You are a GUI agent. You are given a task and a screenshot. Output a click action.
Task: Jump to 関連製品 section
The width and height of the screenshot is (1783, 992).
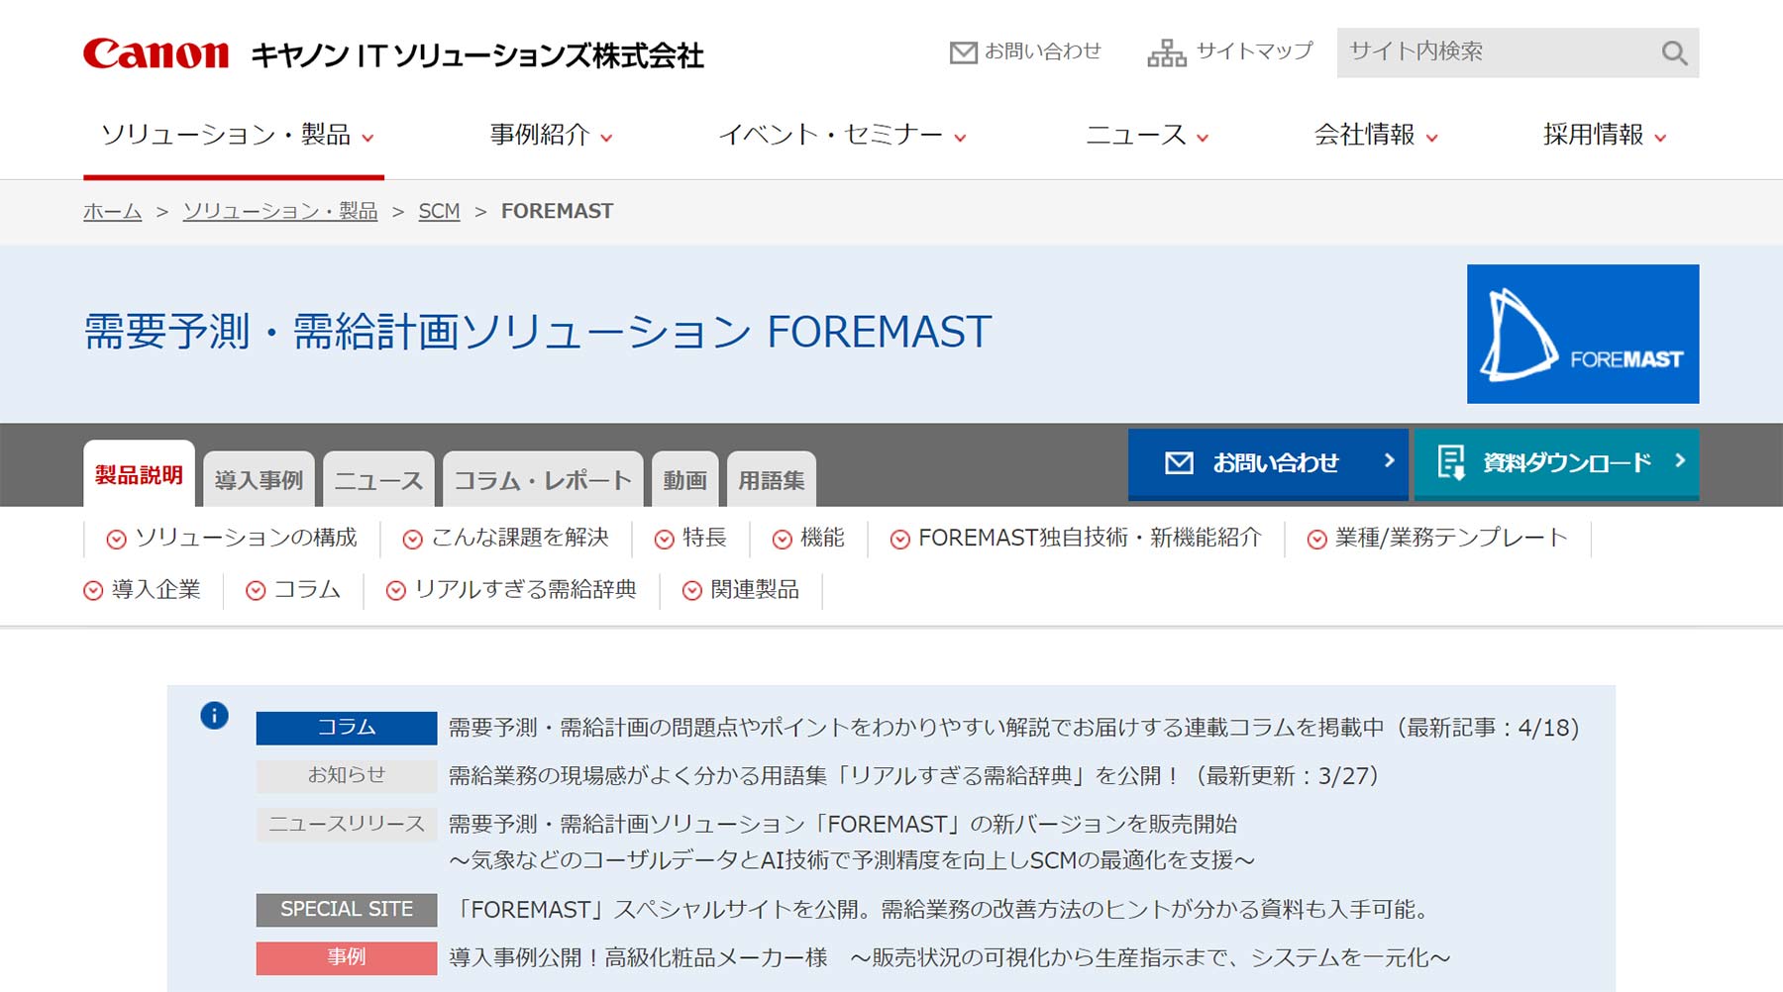click(x=755, y=589)
